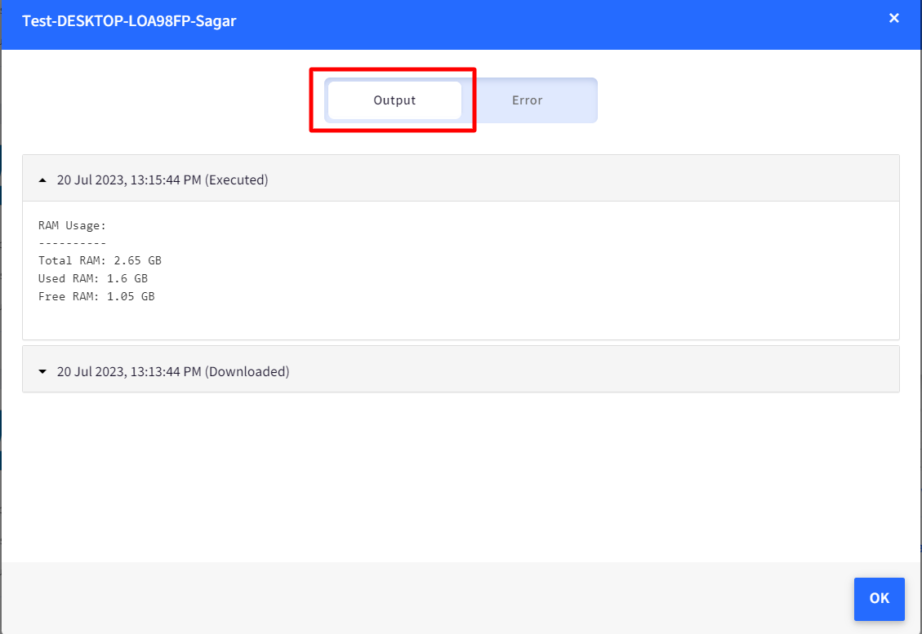Image resolution: width=922 pixels, height=634 pixels.
Task: Confirm with the OK button
Action: pos(879,598)
